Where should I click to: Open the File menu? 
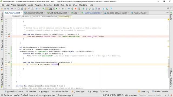(x=2, y=5)
